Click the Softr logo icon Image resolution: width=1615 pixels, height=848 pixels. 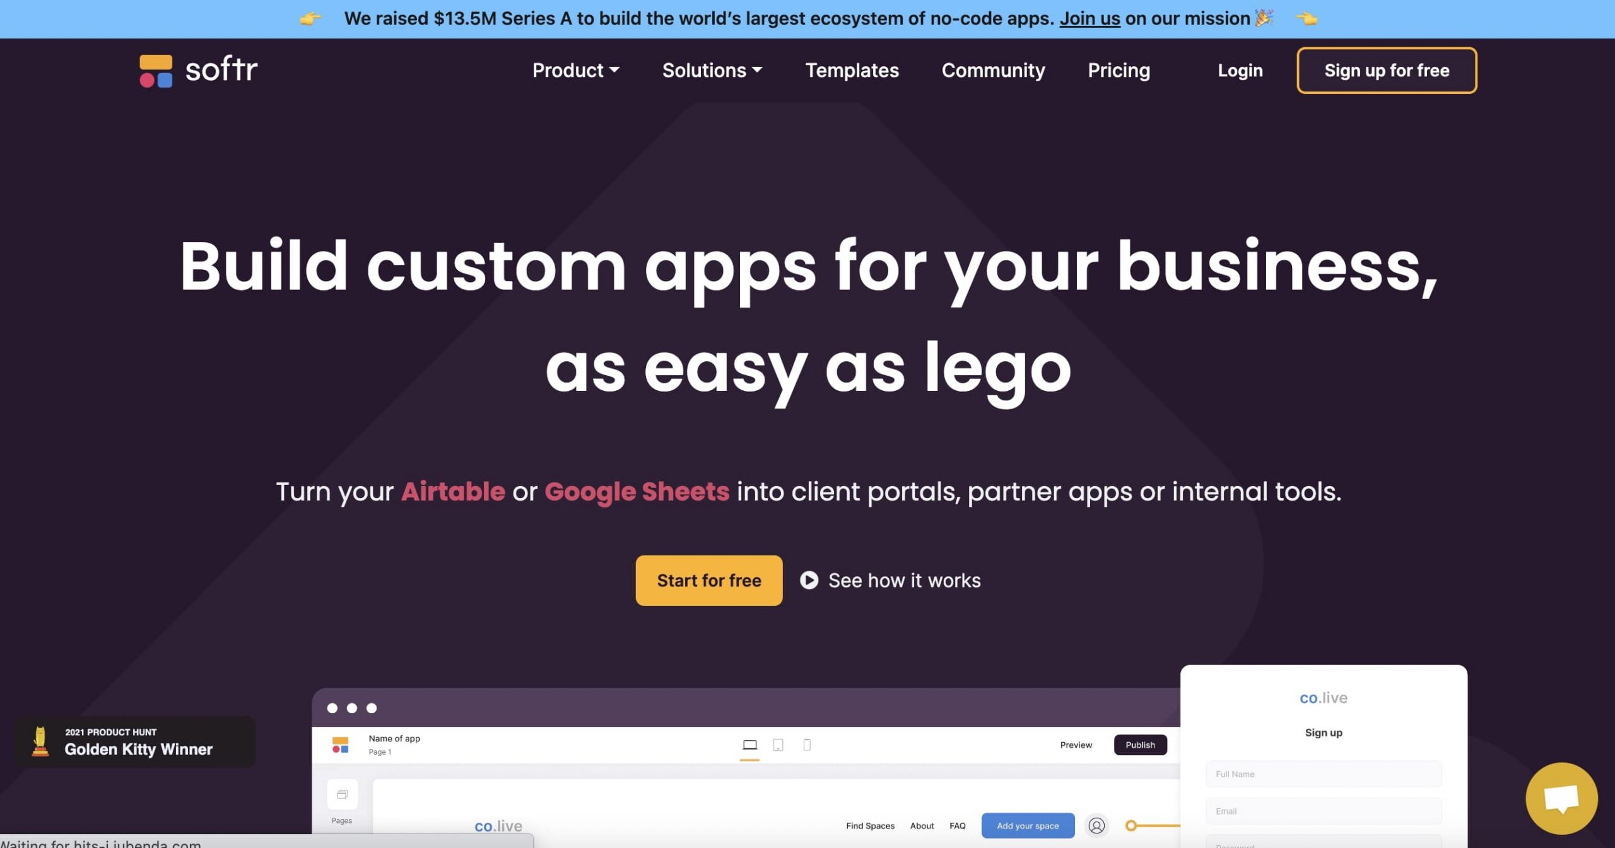tap(156, 71)
